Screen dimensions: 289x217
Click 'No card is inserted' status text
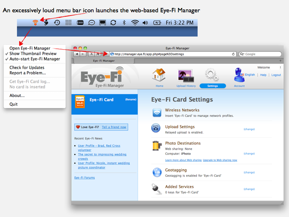coord(27,87)
